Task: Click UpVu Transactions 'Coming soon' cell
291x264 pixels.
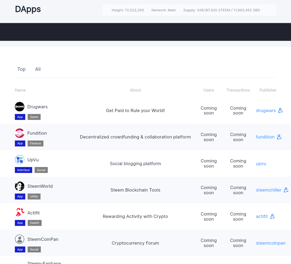Action: click(x=238, y=164)
